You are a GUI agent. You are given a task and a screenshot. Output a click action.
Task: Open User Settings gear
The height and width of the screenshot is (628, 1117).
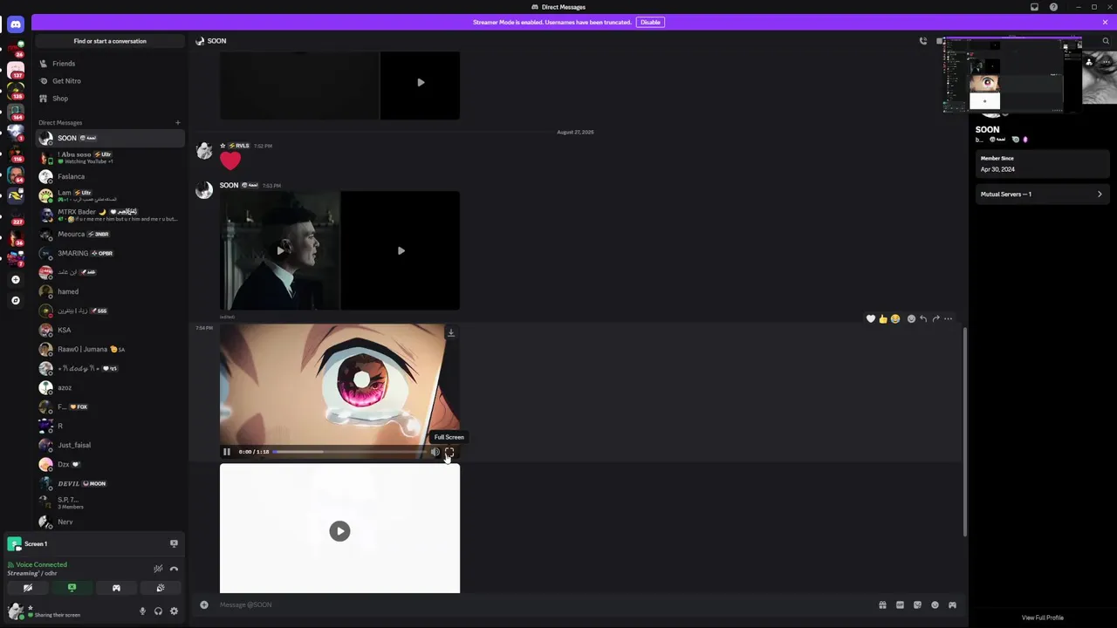[174, 611]
